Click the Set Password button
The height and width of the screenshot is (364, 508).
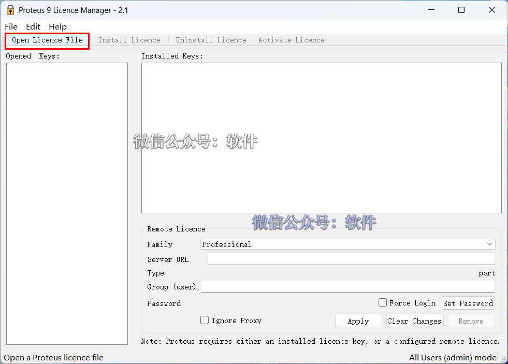click(x=468, y=303)
